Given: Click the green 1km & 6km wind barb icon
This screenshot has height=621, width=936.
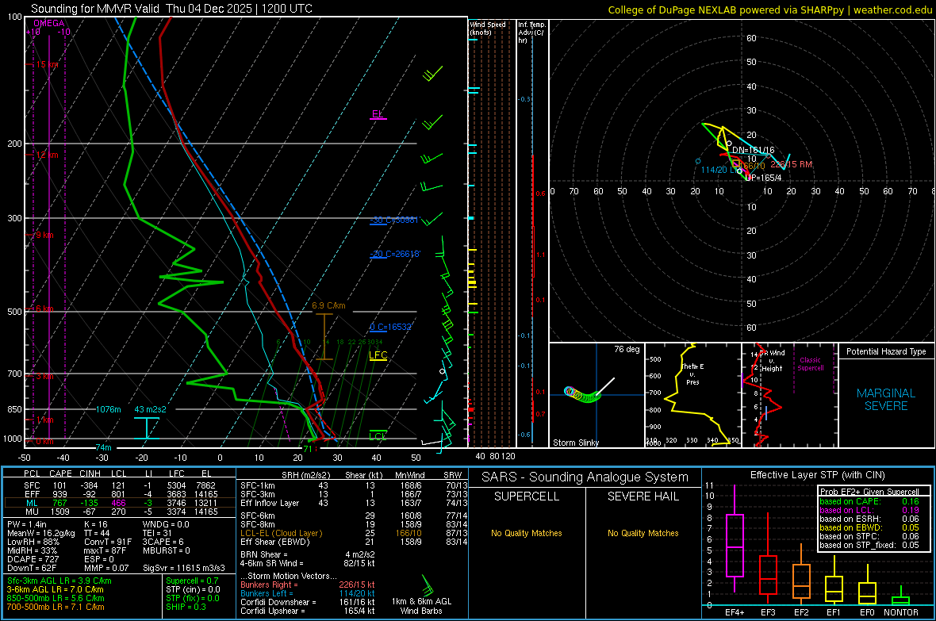Looking at the screenshot, I should [428, 585].
